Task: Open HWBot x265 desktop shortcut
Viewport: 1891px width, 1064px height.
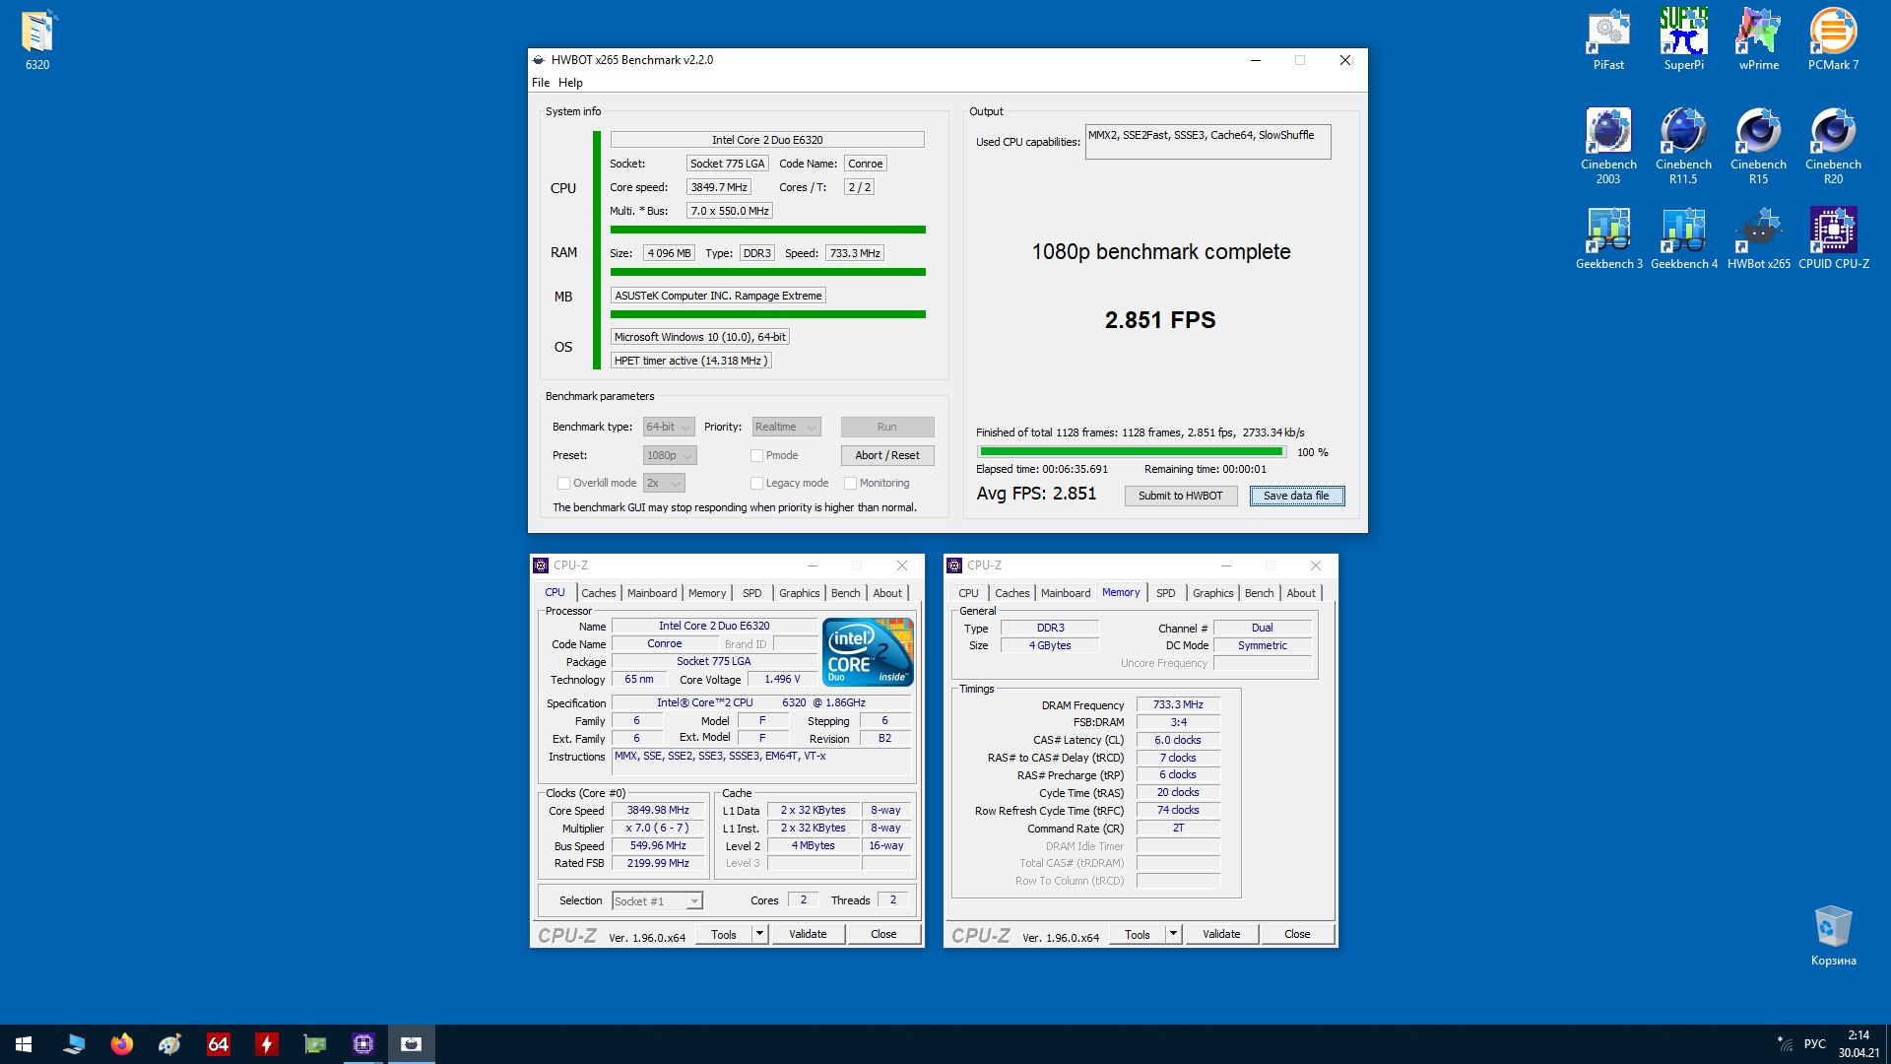Action: coord(1758,238)
